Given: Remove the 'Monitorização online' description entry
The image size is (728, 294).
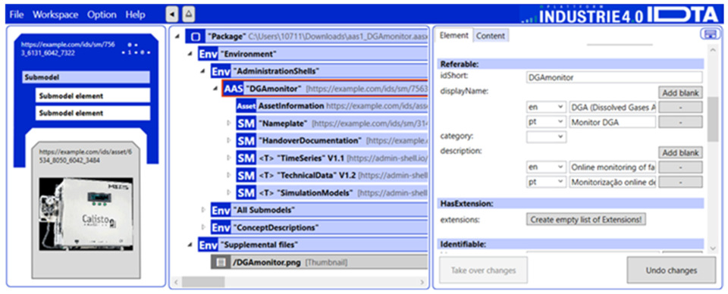Looking at the screenshot, I should (x=680, y=183).
